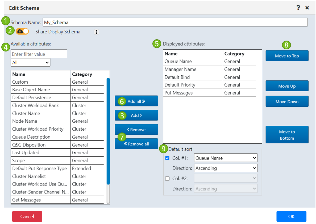Open the first Direction Ascending dropdown
Viewport: 316px width, 224px height.
click(226, 168)
